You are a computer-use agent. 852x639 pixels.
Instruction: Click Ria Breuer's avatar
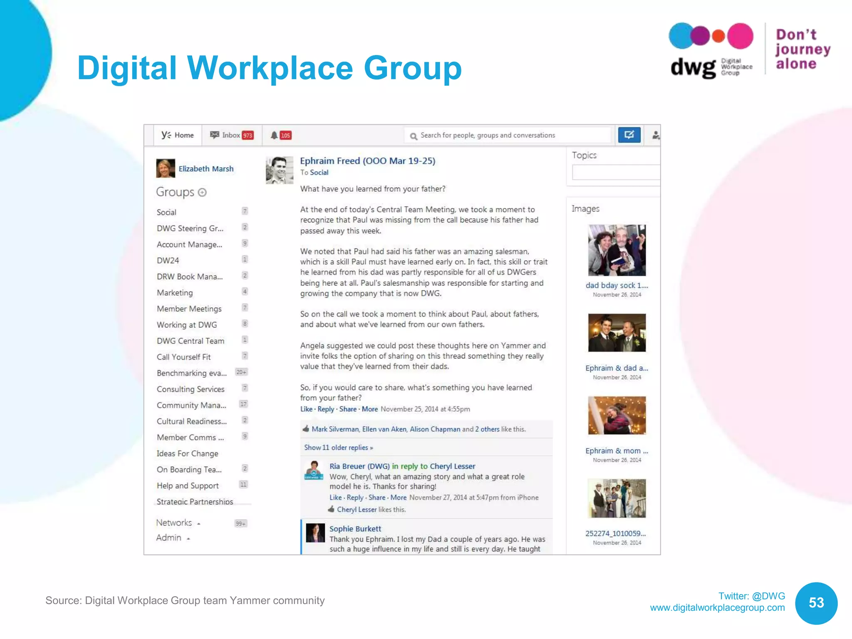coord(314,470)
